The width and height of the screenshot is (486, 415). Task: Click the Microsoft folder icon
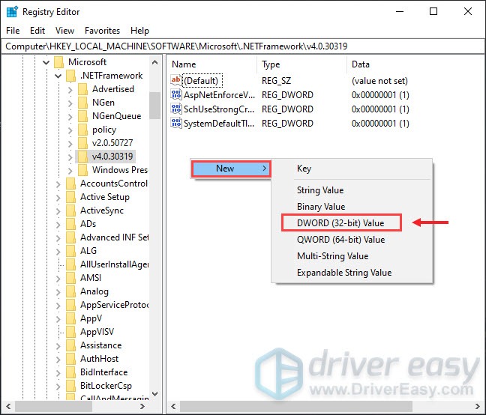tap(58, 62)
